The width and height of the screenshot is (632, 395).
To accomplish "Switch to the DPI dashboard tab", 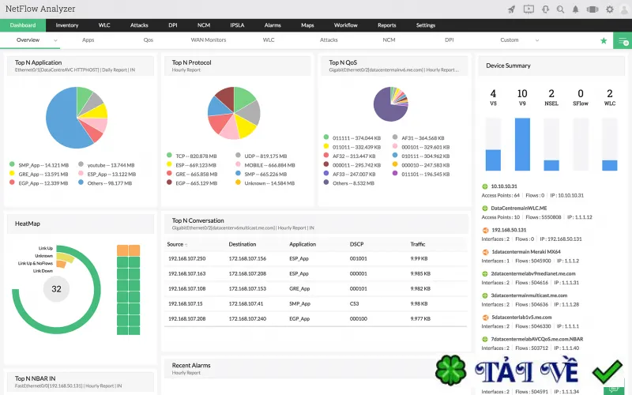I will tap(449, 40).
